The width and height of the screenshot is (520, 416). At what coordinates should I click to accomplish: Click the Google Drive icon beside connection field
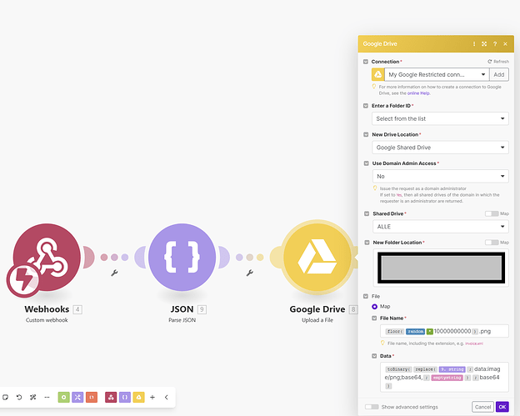click(377, 75)
